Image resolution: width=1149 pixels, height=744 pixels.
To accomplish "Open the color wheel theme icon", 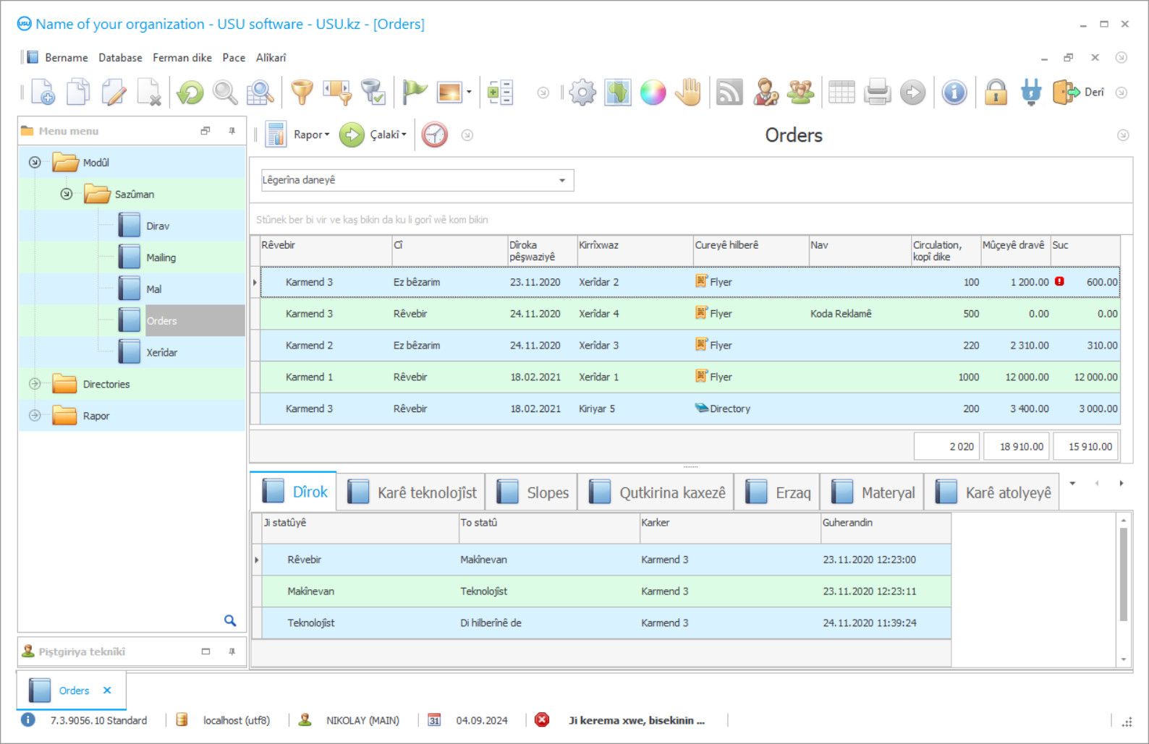I will (653, 93).
